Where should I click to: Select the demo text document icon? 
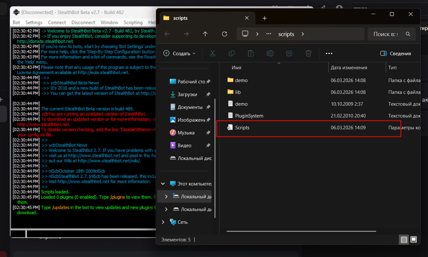230,104
